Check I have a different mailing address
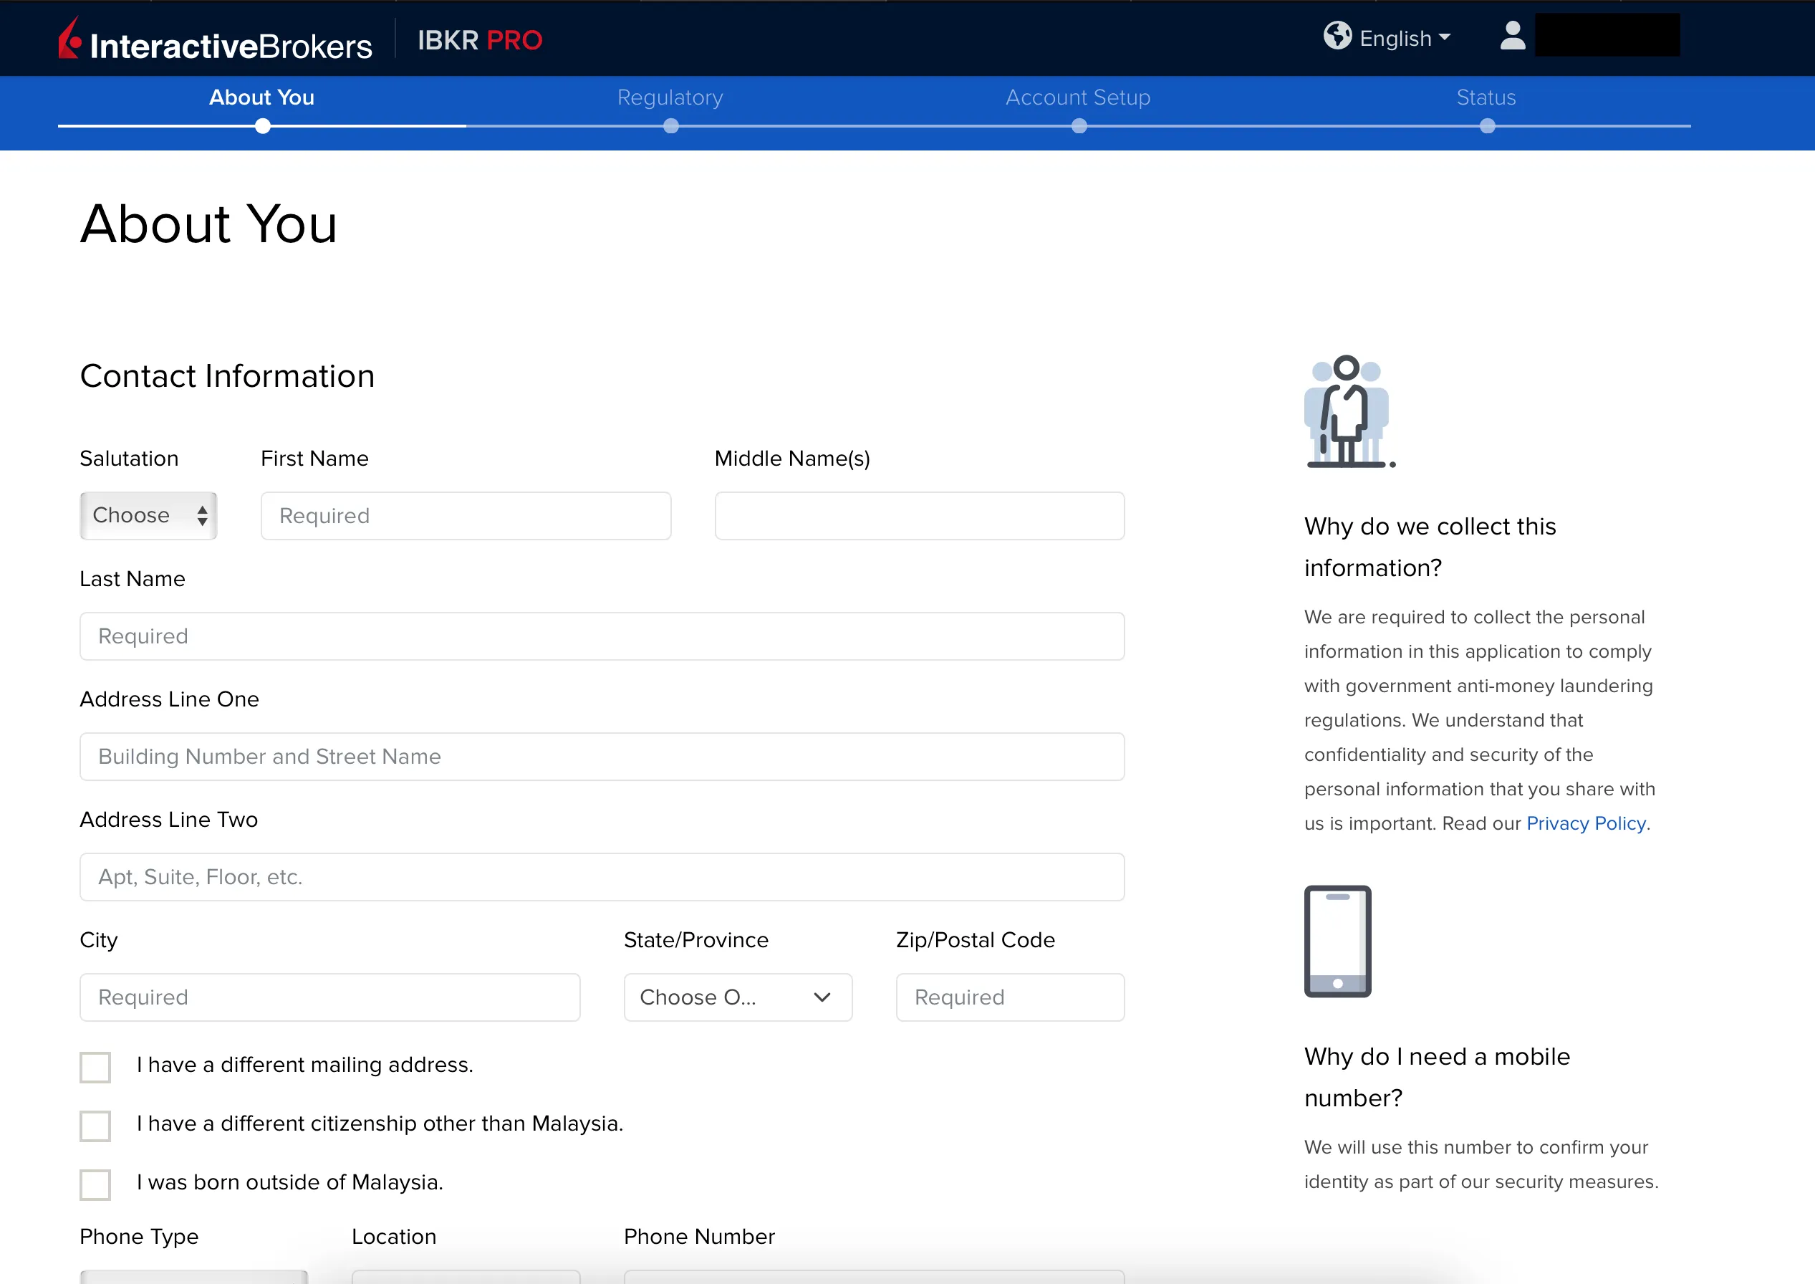The height and width of the screenshot is (1284, 1815). pyautogui.click(x=96, y=1067)
